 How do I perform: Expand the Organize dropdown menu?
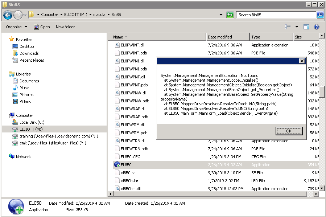pyautogui.click(x=16, y=27)
